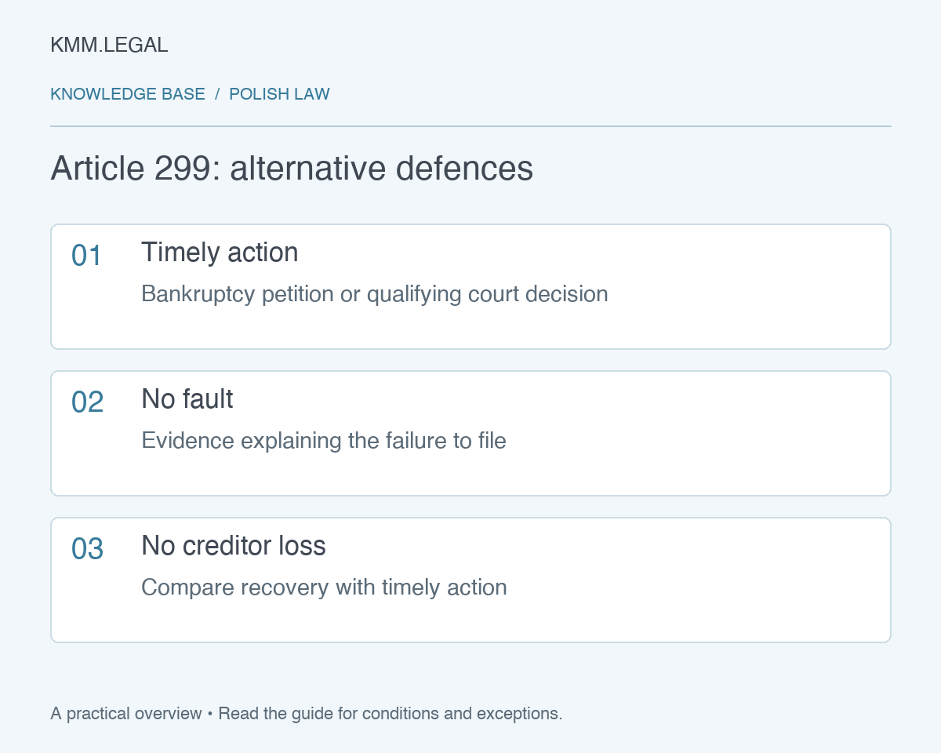Click 'Evidence explaining the failure to file'
The height and width of the screenshot is (753, 941).
[324, 441]
